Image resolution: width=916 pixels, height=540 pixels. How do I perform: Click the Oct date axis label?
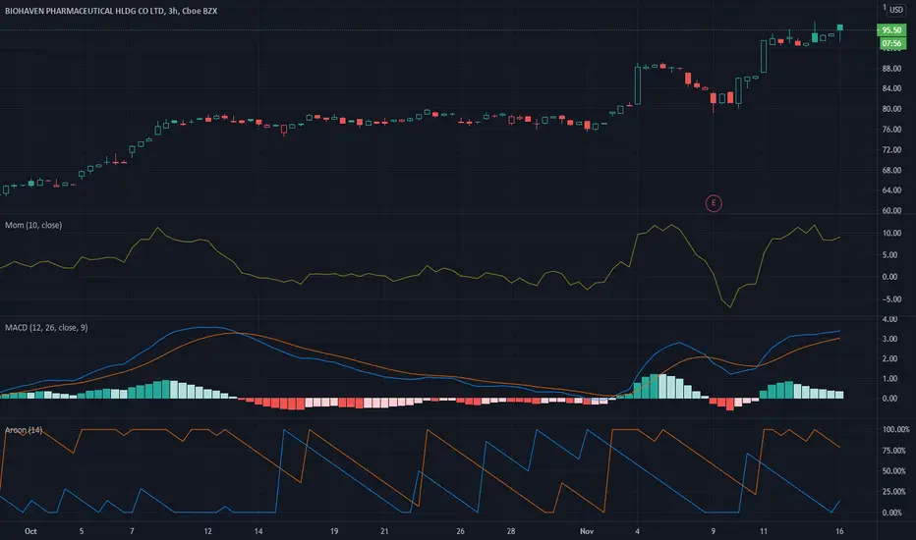click(30, 531)
